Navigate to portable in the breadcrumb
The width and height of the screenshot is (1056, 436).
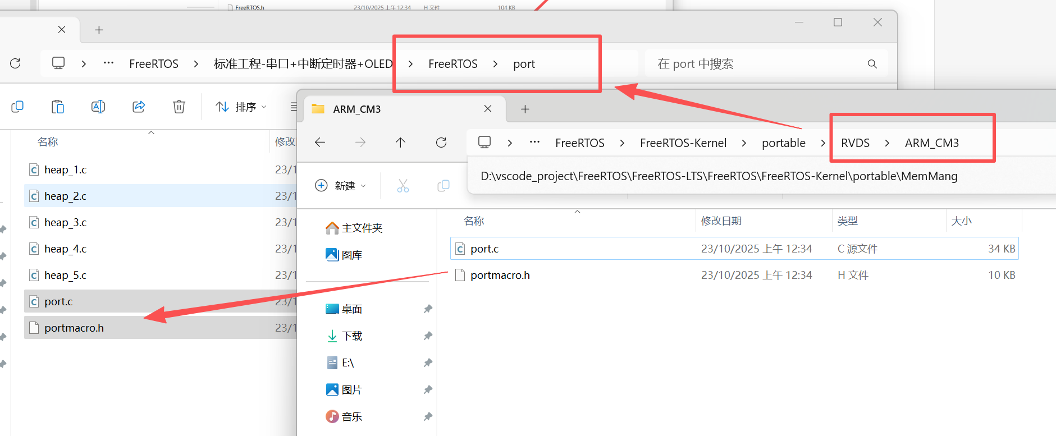point(783,143)
